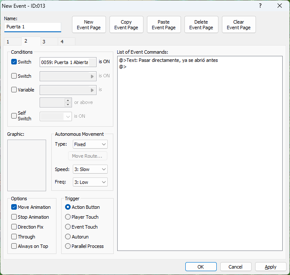Expand the movement Type dropdown
Image resolution: width=290 pixels, height=275 pixels.
pyautogui.click(x=90, y=144)
